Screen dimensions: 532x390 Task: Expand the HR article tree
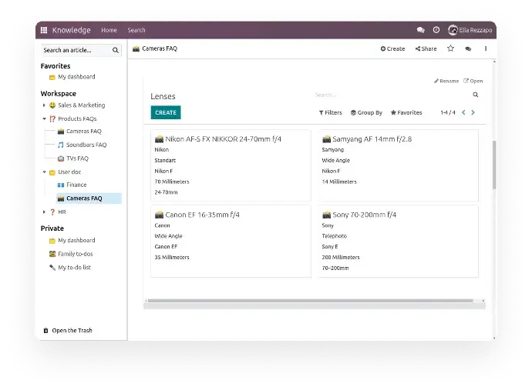pos(44,212)
